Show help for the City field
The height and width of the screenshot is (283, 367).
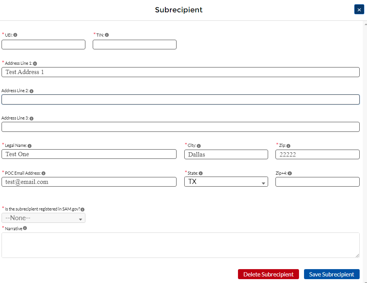point(199,146)
